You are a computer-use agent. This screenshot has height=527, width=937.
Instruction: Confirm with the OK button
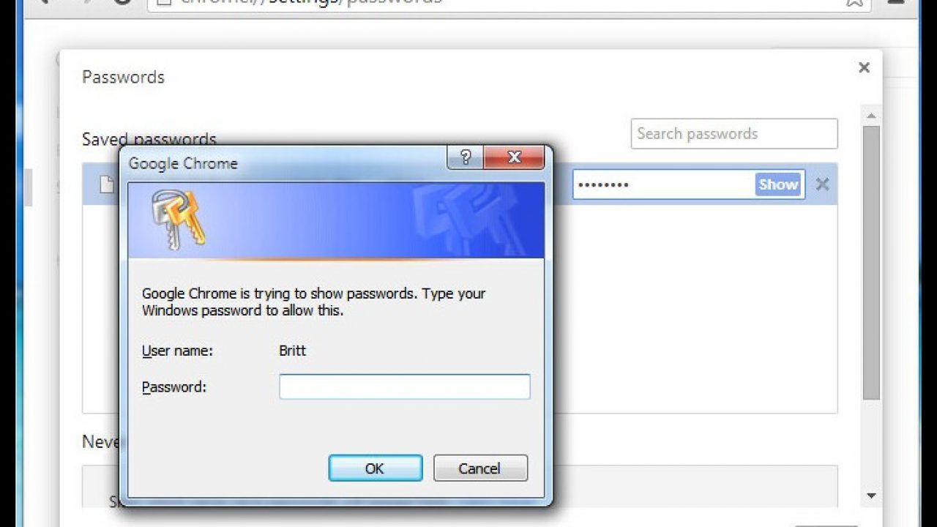click(x=375, y=468)
